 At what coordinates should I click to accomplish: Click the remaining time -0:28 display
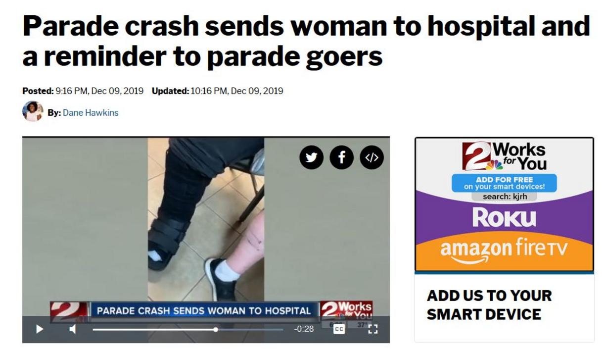[x=304, y=329]
